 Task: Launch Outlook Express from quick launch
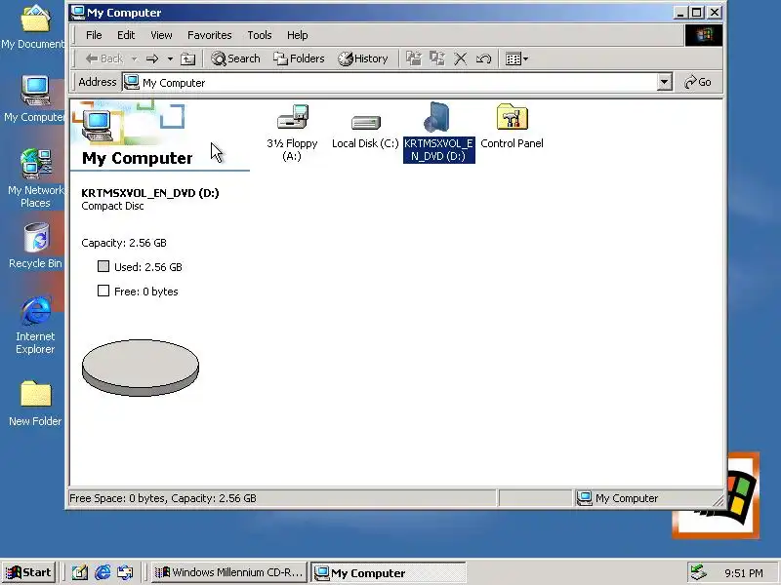pos(125,573)
